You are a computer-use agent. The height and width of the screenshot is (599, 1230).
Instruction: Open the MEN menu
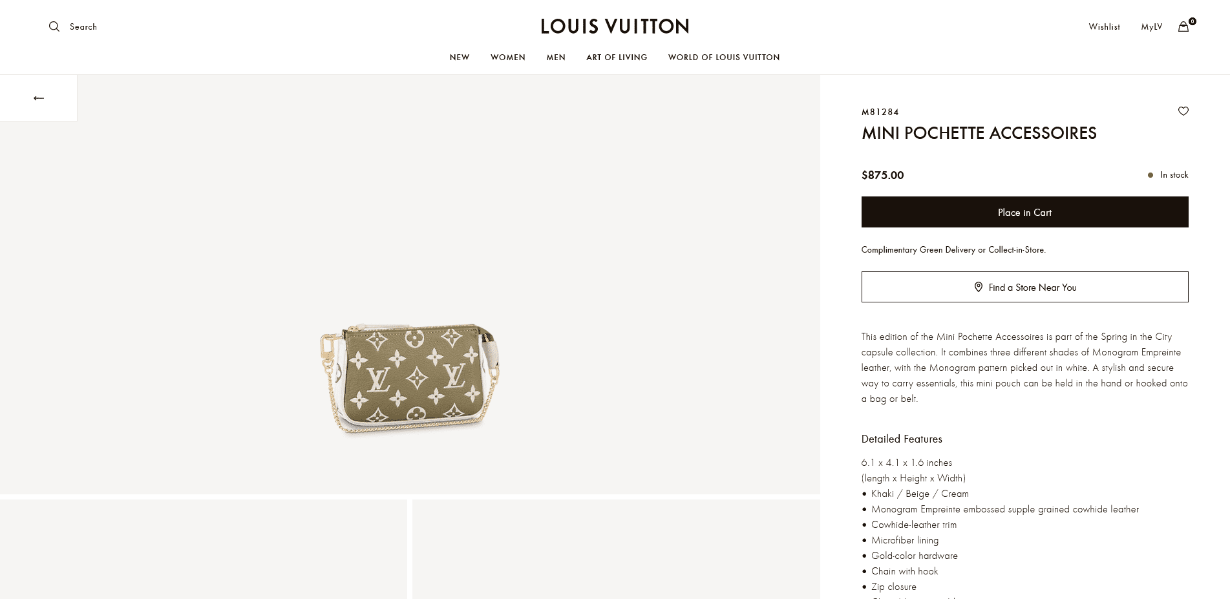[x=556, y=58]
